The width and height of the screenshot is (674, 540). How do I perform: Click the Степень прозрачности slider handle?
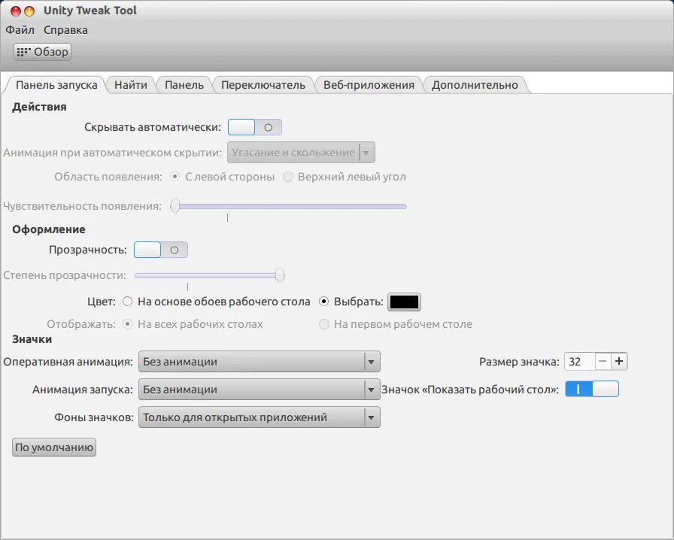280,275
